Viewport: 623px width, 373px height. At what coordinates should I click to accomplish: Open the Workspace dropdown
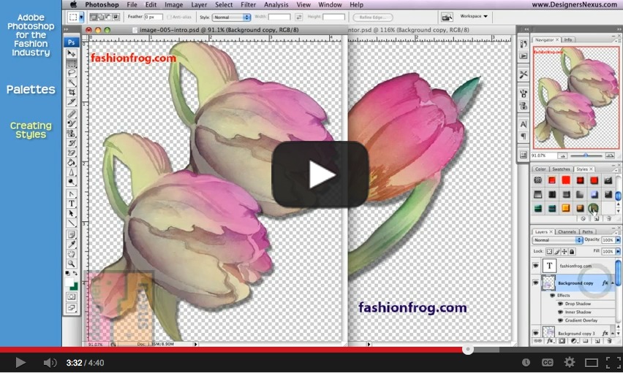click(x=474, y=16)
